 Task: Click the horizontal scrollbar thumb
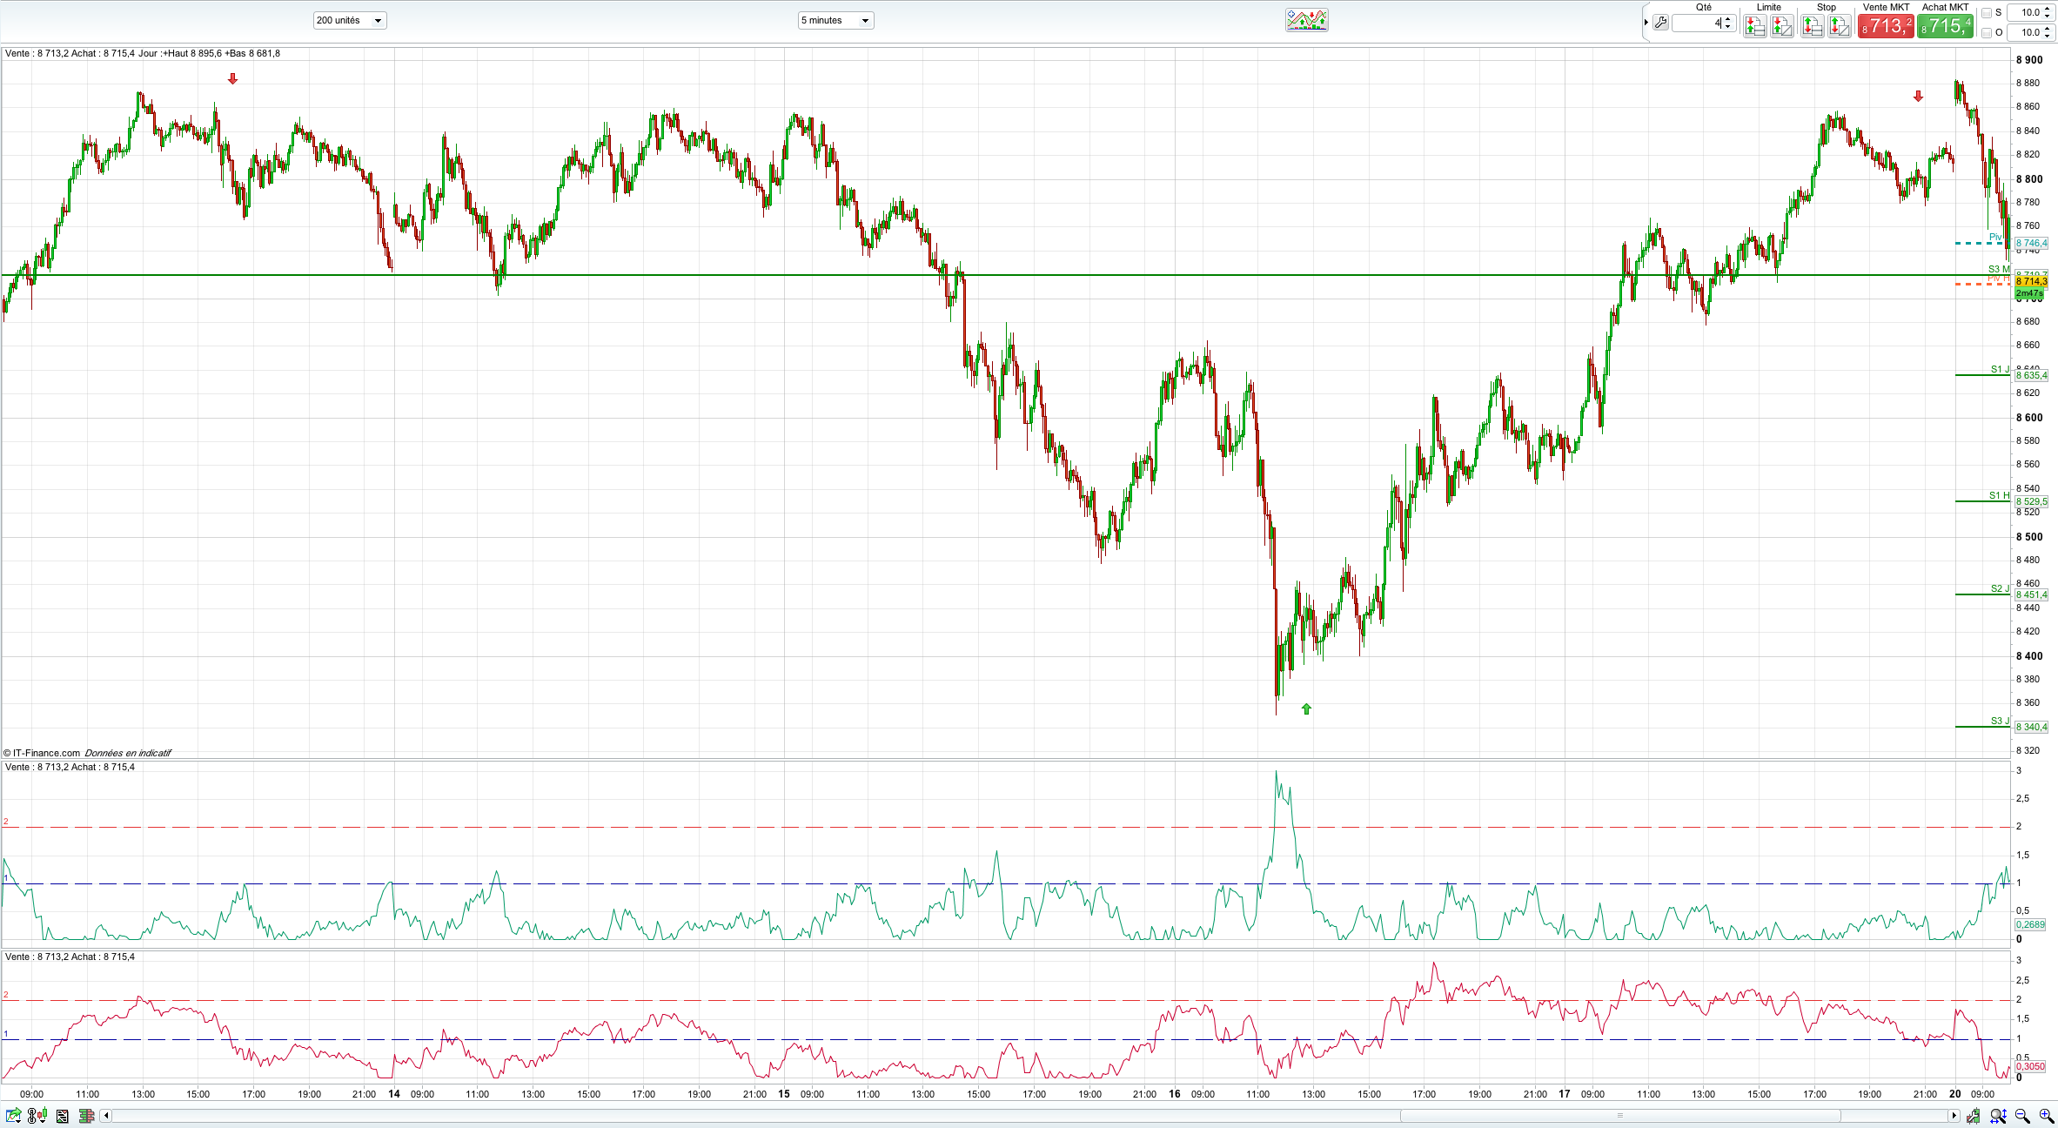[1619, 1116]
